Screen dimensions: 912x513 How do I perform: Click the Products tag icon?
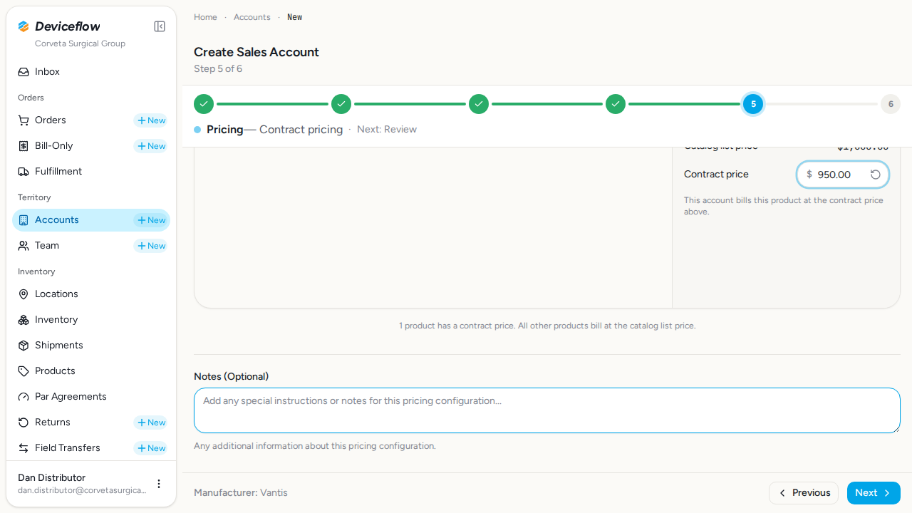click(x=24, y=371)
